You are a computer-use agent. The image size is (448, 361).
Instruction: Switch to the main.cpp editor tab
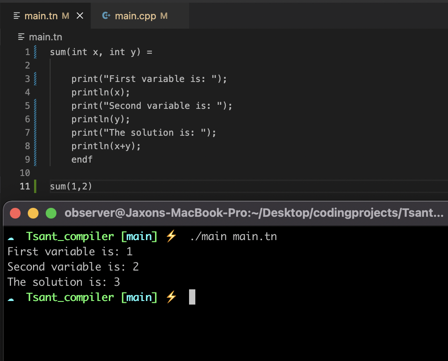coord(140,16)
